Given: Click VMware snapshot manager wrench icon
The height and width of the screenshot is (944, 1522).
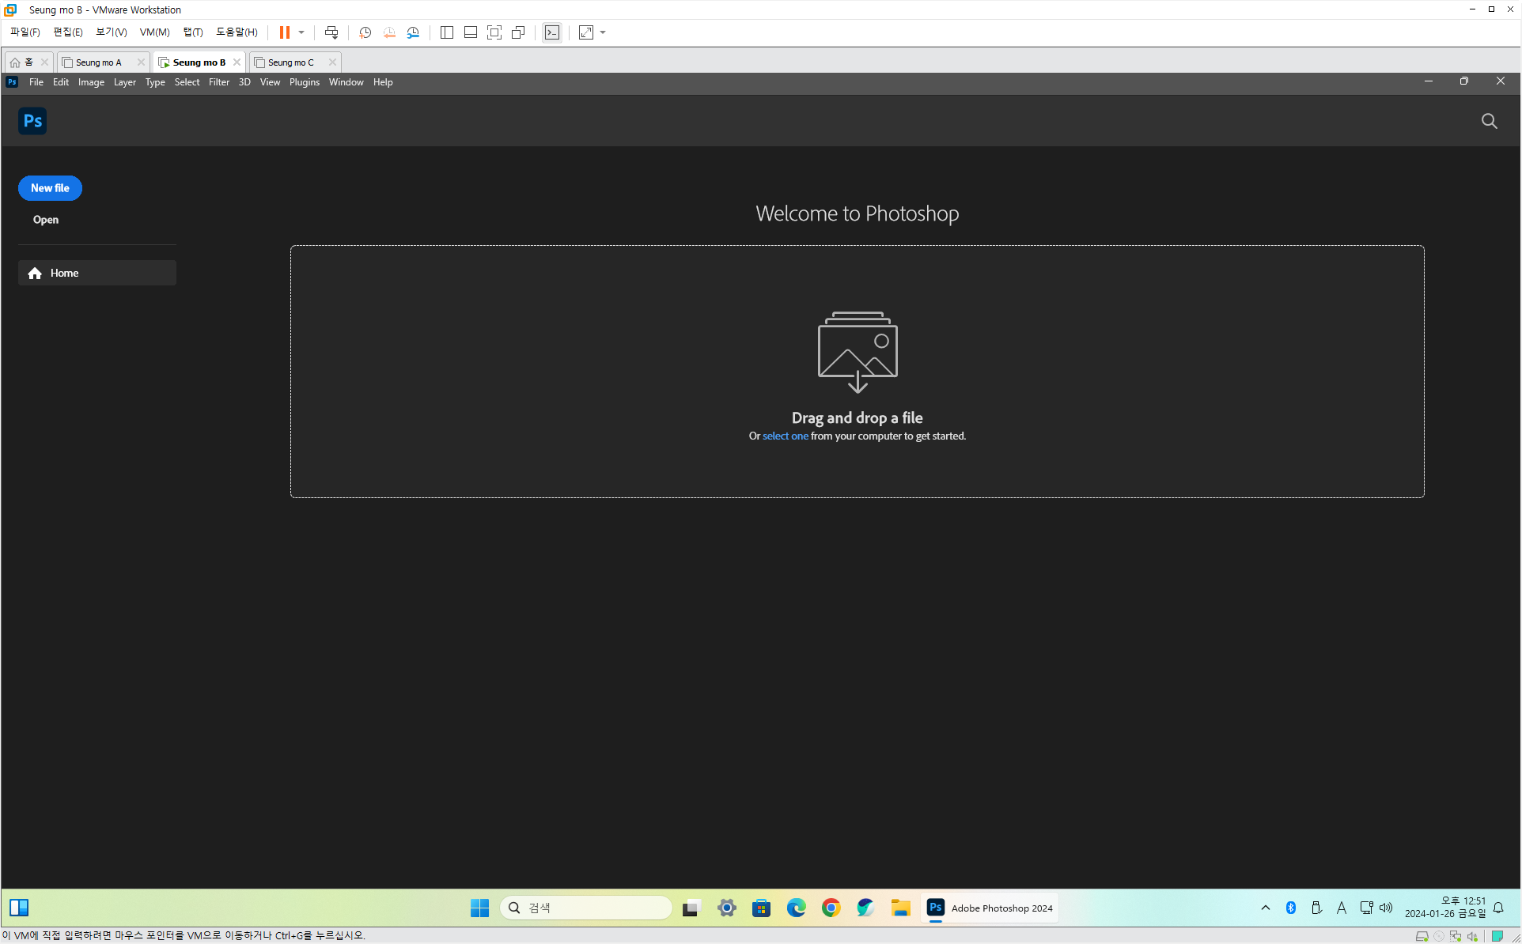Looking at the screenshot, I should pyautogui.click(x=413, y=32).
